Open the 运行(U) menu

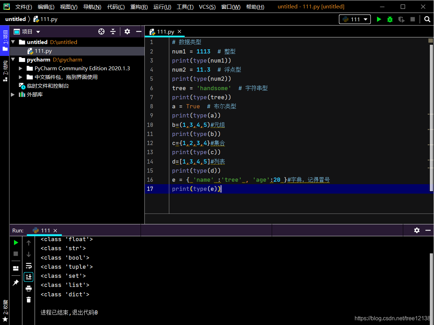point(162,7)
